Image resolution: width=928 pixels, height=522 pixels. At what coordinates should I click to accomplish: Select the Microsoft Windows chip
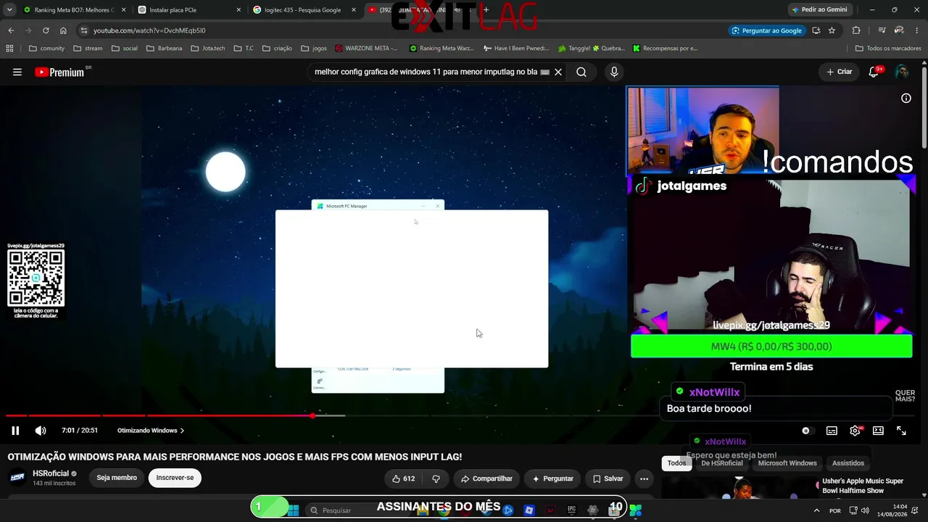(x=787, y=463)
